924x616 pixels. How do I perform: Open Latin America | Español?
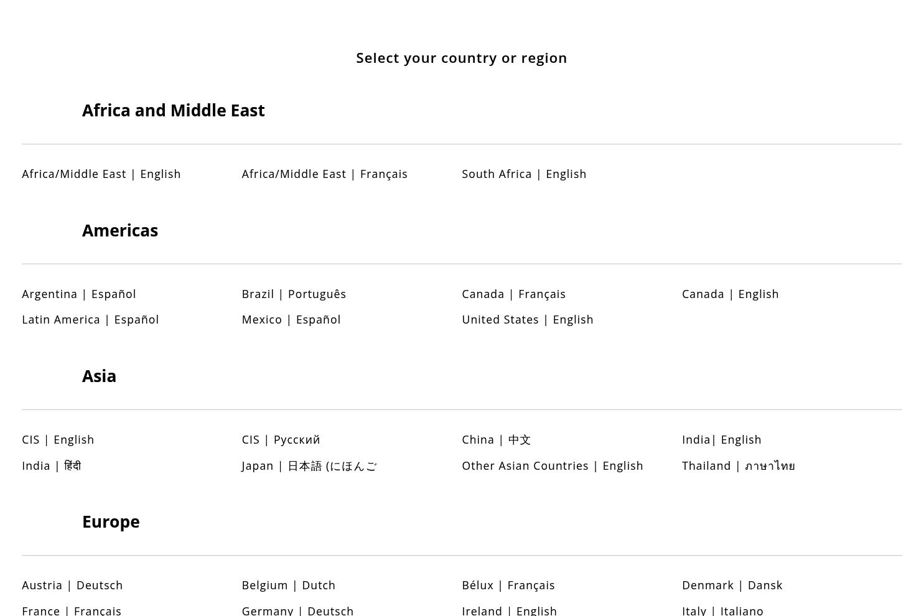pyautogui.click(x=90, y=320)
